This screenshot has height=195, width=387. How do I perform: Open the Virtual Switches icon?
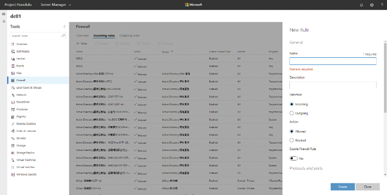tap(13, 167)
